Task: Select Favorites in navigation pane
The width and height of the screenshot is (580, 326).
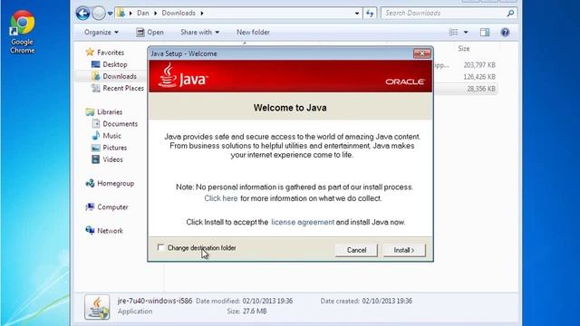Action: pos(105,53)
